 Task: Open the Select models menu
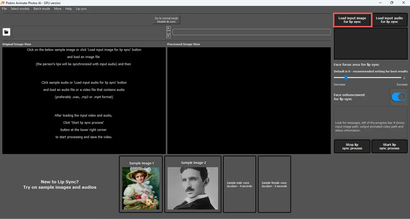click(20, 9)
